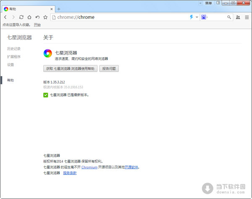Open the 菜单 menu in the title bar
Screen dimensions: 252x199
[208, 3]
